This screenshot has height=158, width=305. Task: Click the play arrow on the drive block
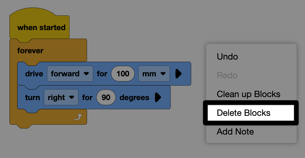178,74
